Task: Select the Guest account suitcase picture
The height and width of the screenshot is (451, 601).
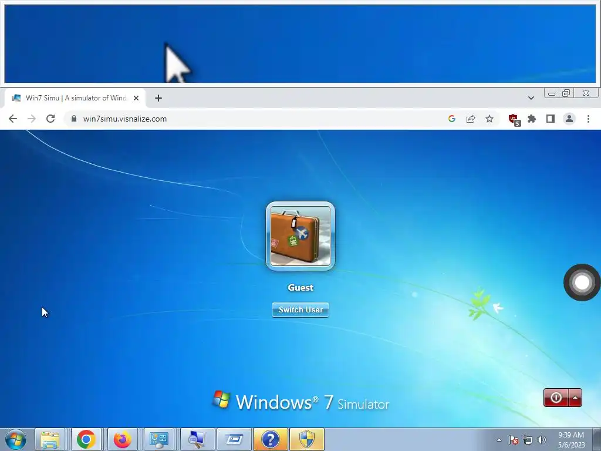Action: point(300,236)
